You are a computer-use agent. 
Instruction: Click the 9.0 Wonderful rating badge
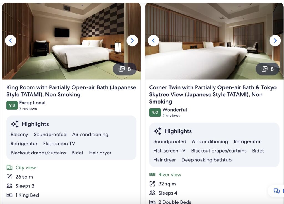tap(155, 112)
